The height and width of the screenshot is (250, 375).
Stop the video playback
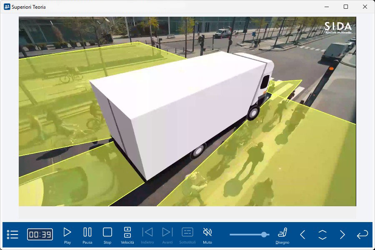tap(107, 235)
